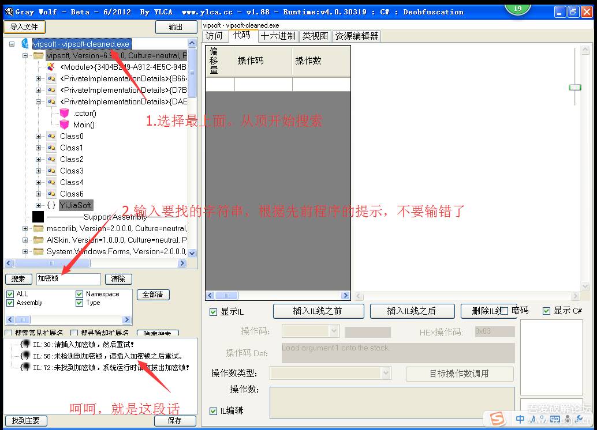Collapse the <PrivateImplementationDetails>{DAE node
Screen dimensions: 597x430
(39, 101)
